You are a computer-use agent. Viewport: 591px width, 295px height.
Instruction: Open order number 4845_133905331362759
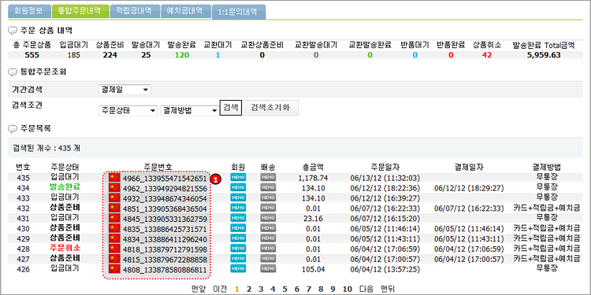coord(165,219)
